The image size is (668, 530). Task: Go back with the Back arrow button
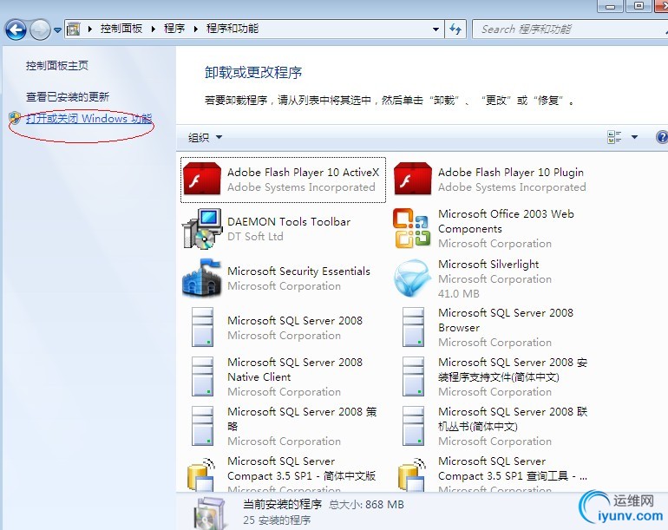pyautogui.click(x=16, y=29)
